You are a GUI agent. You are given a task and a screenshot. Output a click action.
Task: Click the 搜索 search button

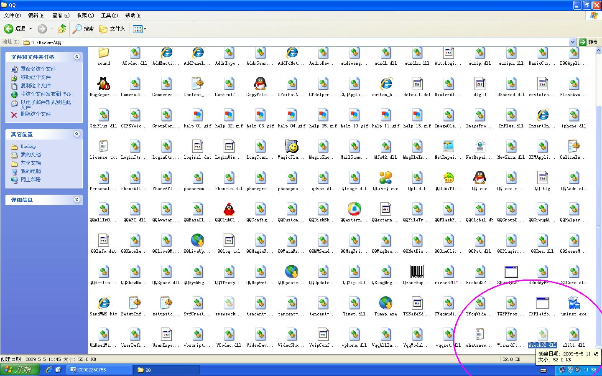[x=83, y=29]
